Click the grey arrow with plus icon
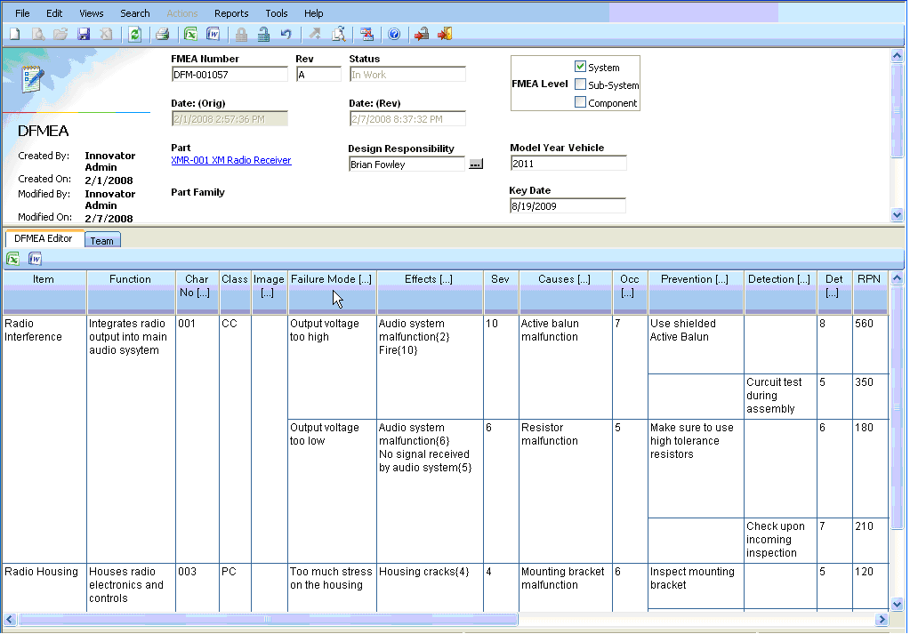 click(315, 34)
